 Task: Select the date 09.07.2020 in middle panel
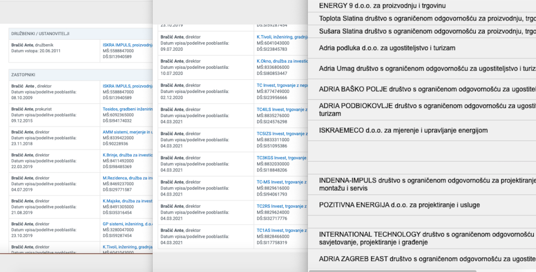[x=172, y=49]
